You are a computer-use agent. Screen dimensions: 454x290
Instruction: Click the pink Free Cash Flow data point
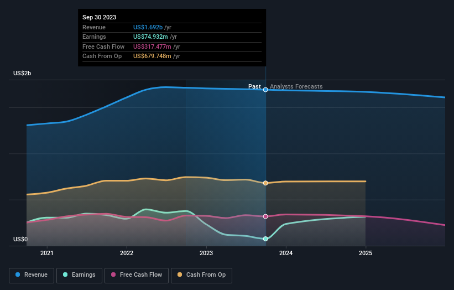tap(265, 216)
